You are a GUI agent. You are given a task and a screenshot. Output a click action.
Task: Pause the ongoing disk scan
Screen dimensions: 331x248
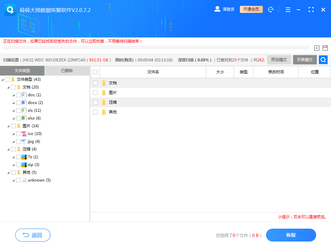coord(316,48)
